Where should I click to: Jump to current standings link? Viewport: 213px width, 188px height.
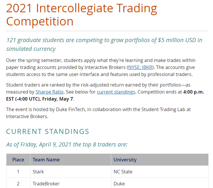116,92
